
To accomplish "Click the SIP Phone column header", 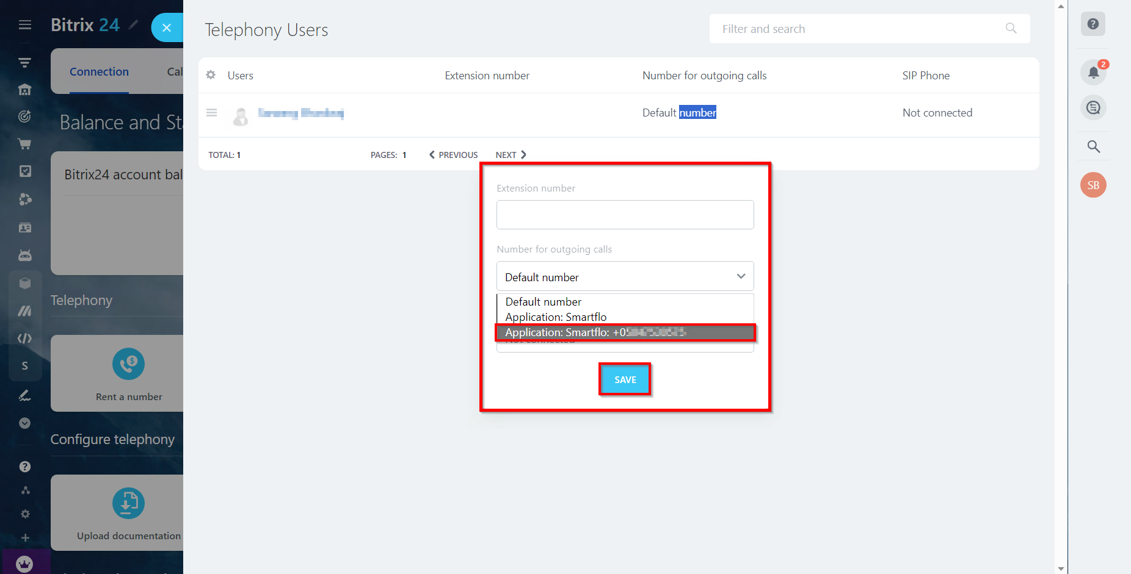I will (x=926, y=76).
